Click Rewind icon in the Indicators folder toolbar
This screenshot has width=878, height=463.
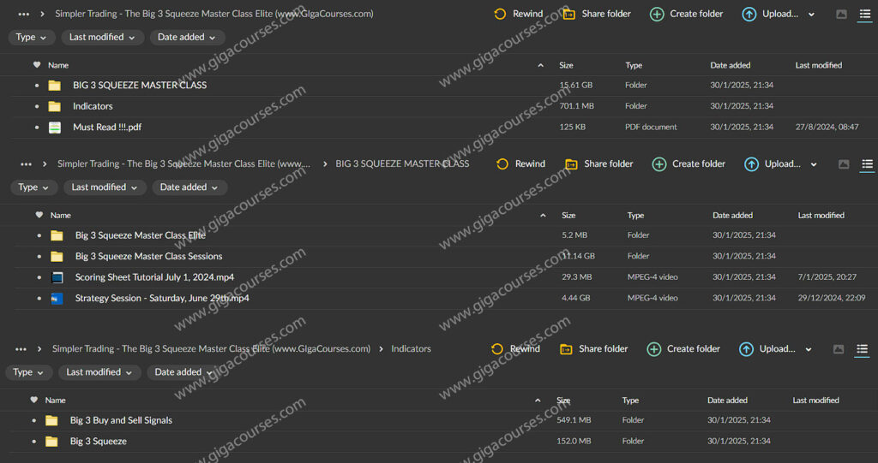498,349
